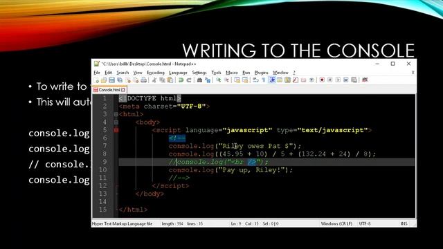The width and height of the screenshot is (443, 249).
Task: Toggle the INS insert mode indicator
Action: 404,223
